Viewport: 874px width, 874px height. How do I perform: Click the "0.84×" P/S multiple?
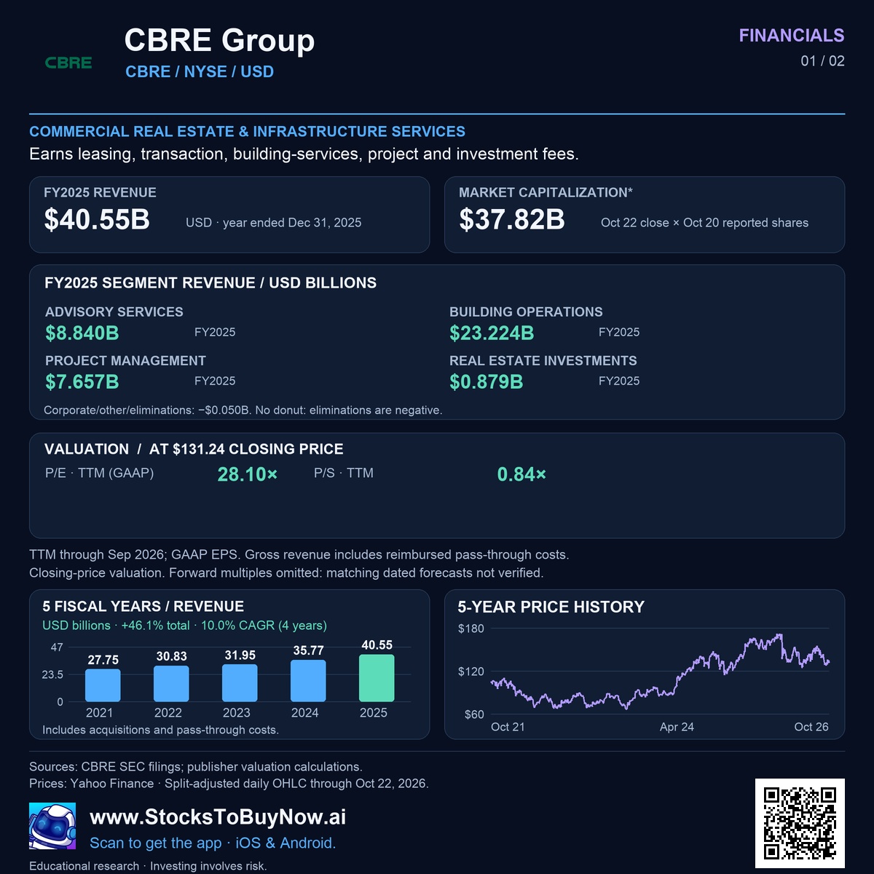(x=521, y=475)
